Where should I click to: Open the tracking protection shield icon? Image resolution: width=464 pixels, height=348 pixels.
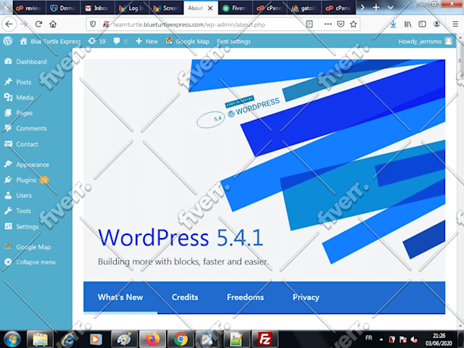tap(93, 24)
